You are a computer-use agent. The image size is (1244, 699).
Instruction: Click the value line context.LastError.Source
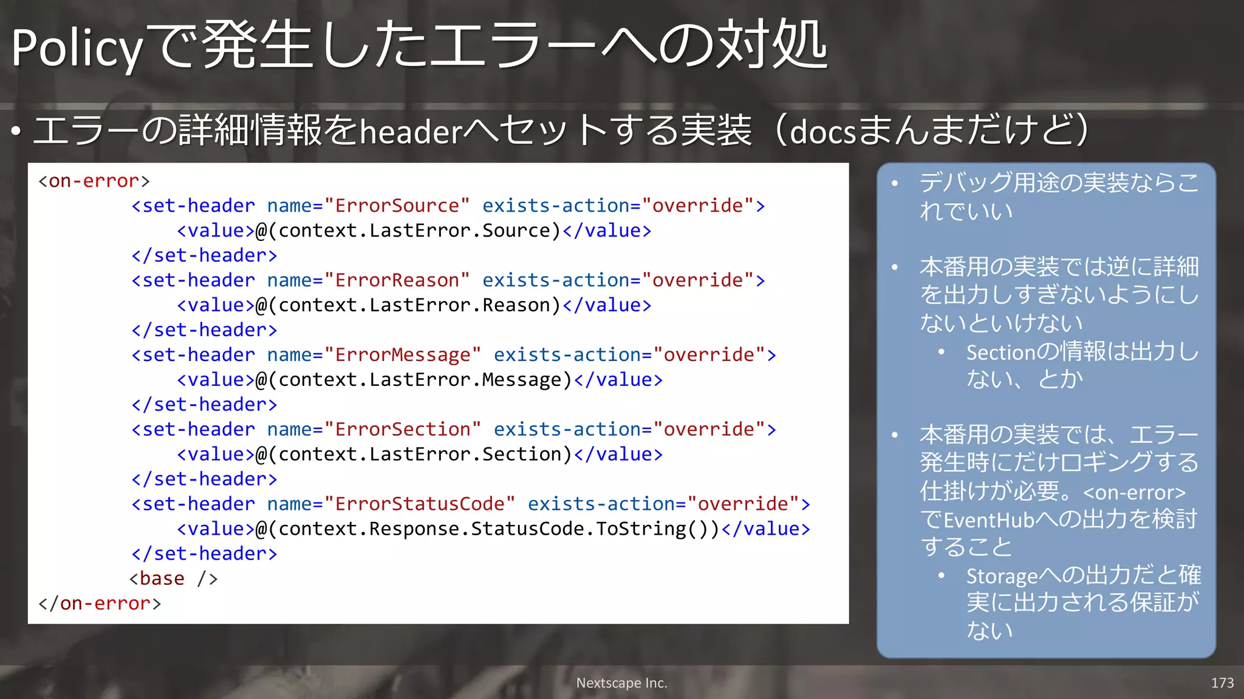point(414,231)
